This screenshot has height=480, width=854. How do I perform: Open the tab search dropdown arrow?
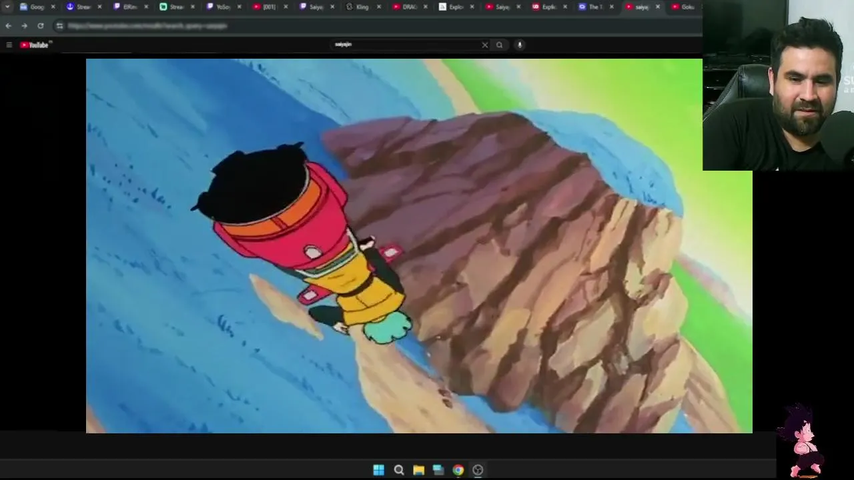7,7
